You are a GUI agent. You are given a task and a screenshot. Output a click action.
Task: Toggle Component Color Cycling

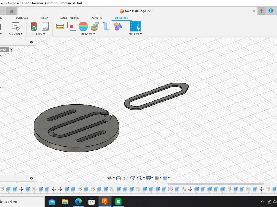[118, 26]
